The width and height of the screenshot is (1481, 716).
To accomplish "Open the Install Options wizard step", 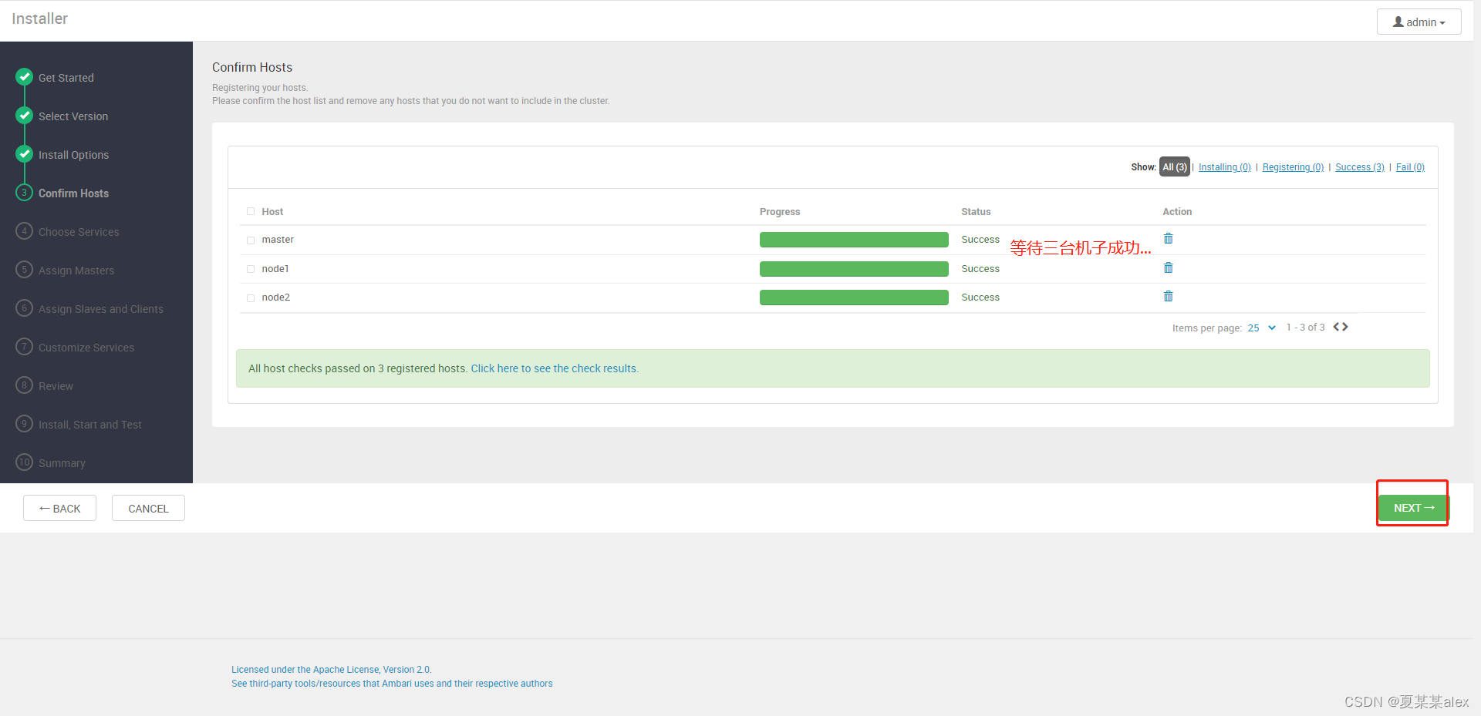I will tap(73, 155).
